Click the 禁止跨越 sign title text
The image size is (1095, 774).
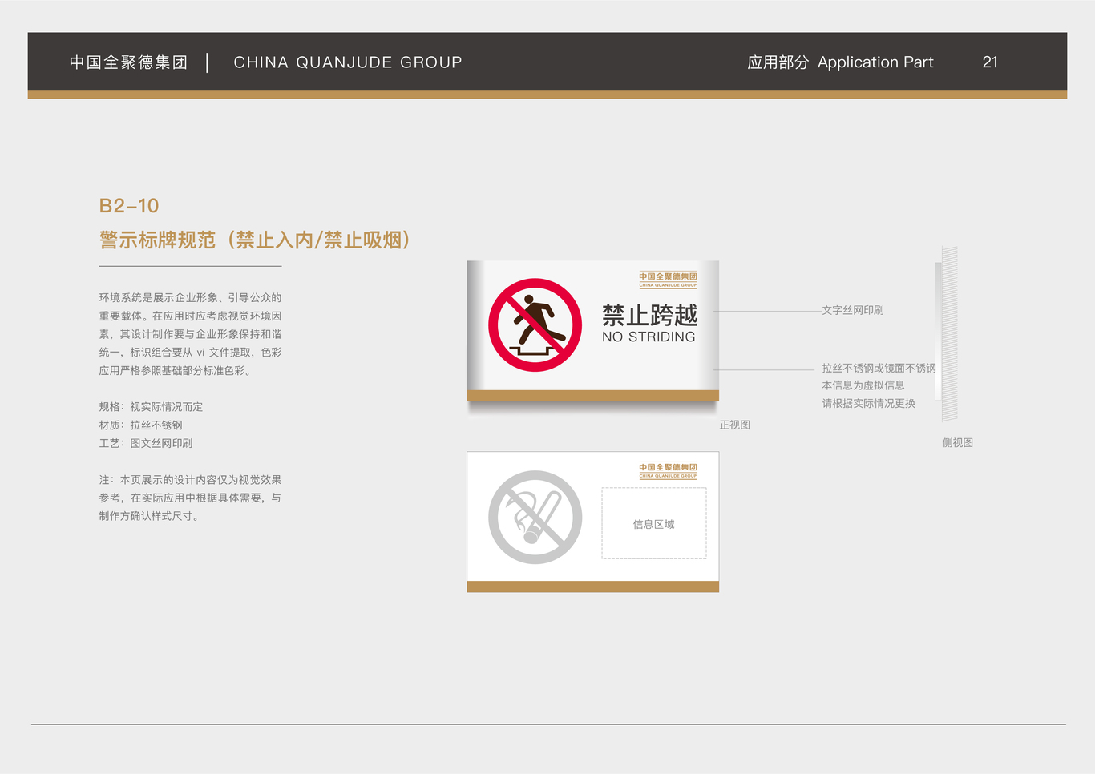click(650, 315)
